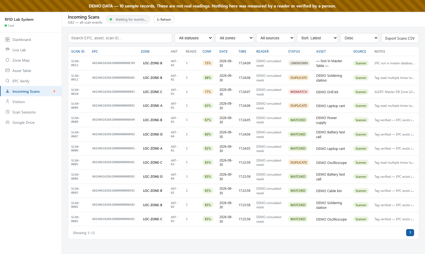Click the Showing 1–12 footer text
This screenshot has width=425, height=254.
pos(84,233)
